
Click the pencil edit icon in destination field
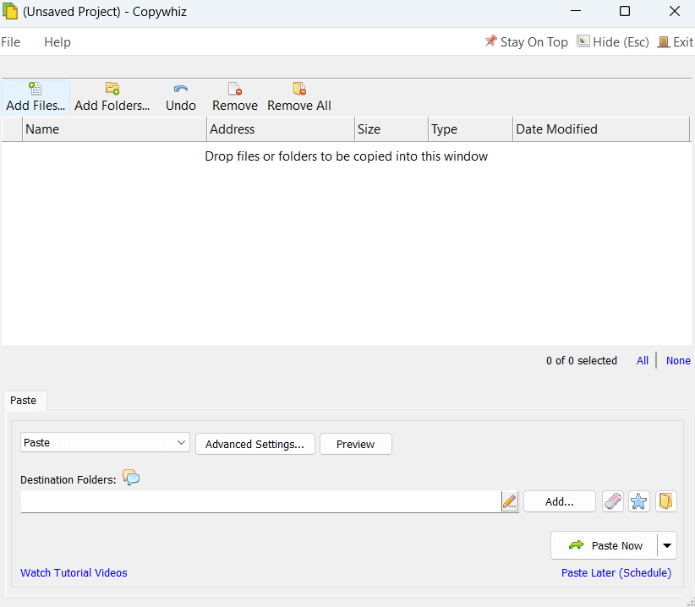coord(509,501)
